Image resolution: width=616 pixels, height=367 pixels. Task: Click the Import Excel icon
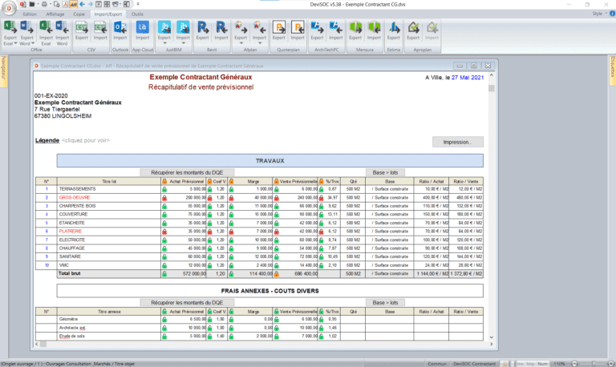(x=46, y=28)
